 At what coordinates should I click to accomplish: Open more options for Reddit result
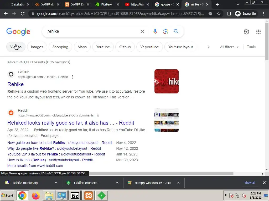tap(98, 115)
